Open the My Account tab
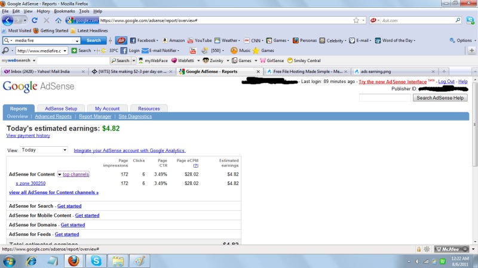This screenshot has height=268, width=478. click(x=108, y=109)
